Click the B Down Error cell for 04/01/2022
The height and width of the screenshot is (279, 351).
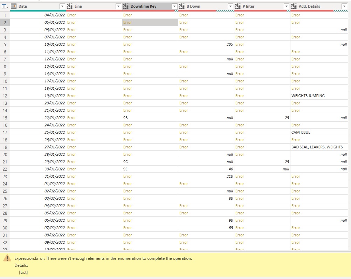tap(206, 15)
